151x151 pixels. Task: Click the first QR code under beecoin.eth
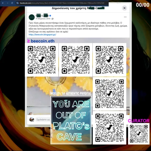pyautogui.click(x=42, y=60)
